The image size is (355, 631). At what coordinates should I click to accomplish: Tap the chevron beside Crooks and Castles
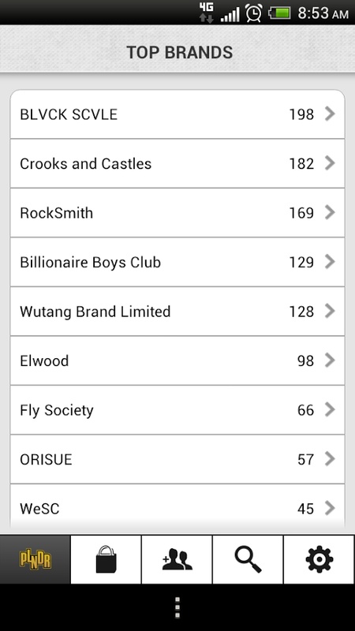[x=330, y=163]
